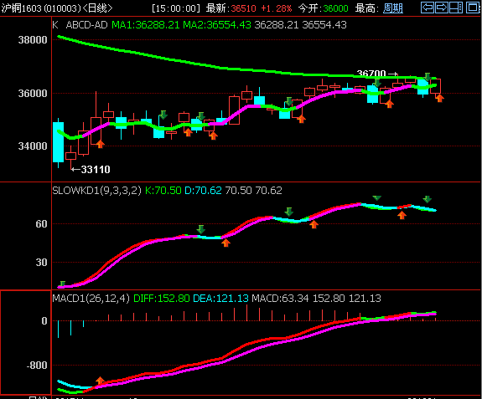482x399 pixels.
Task: Select the last orange arrow on the K chart
Action: (440, 98)
